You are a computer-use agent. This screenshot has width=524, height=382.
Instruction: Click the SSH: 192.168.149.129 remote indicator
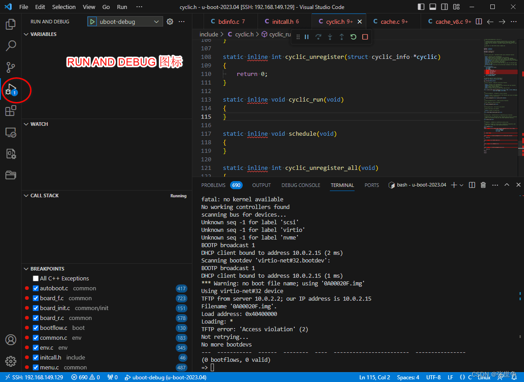33,378
